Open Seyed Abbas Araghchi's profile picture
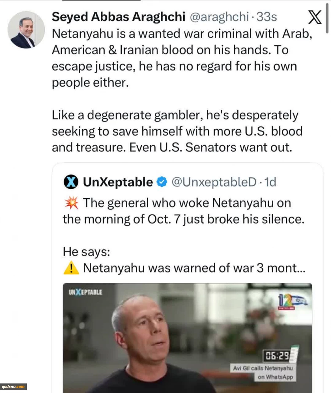The height and width of the screenshot is (393, 331). coord(26,30)
